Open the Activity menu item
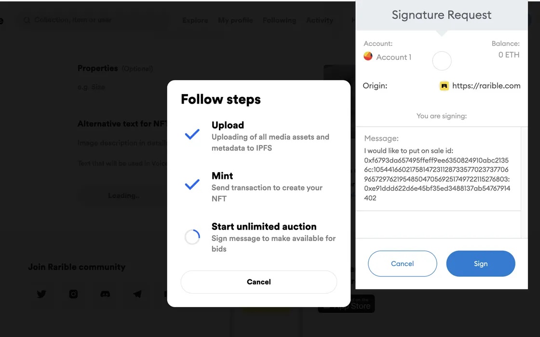 click(320, 20)
